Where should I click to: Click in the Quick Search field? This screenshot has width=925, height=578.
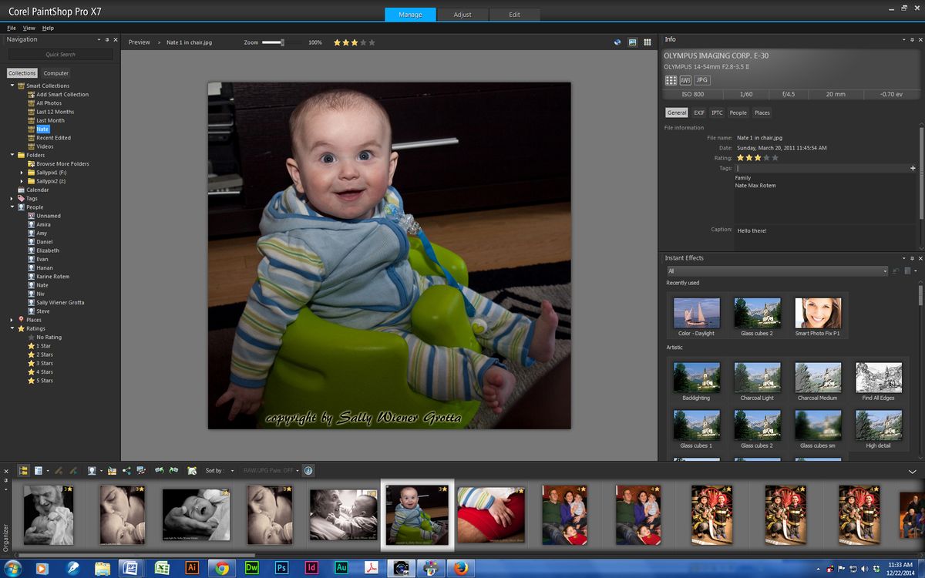point(60,55)
